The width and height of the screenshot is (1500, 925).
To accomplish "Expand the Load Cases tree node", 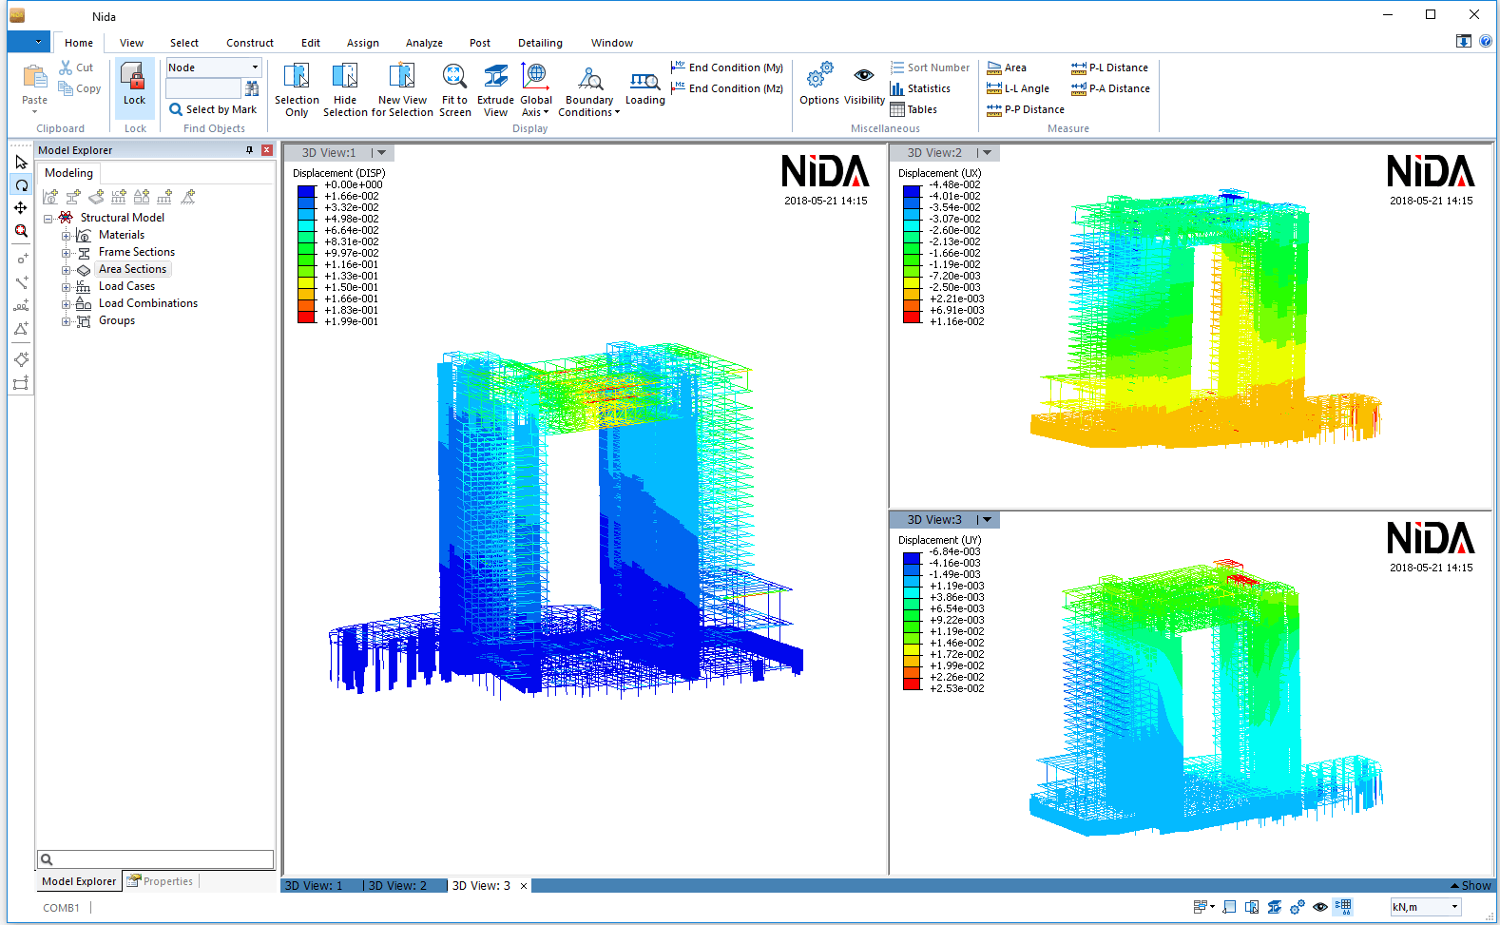I will [x=66, y=287].
